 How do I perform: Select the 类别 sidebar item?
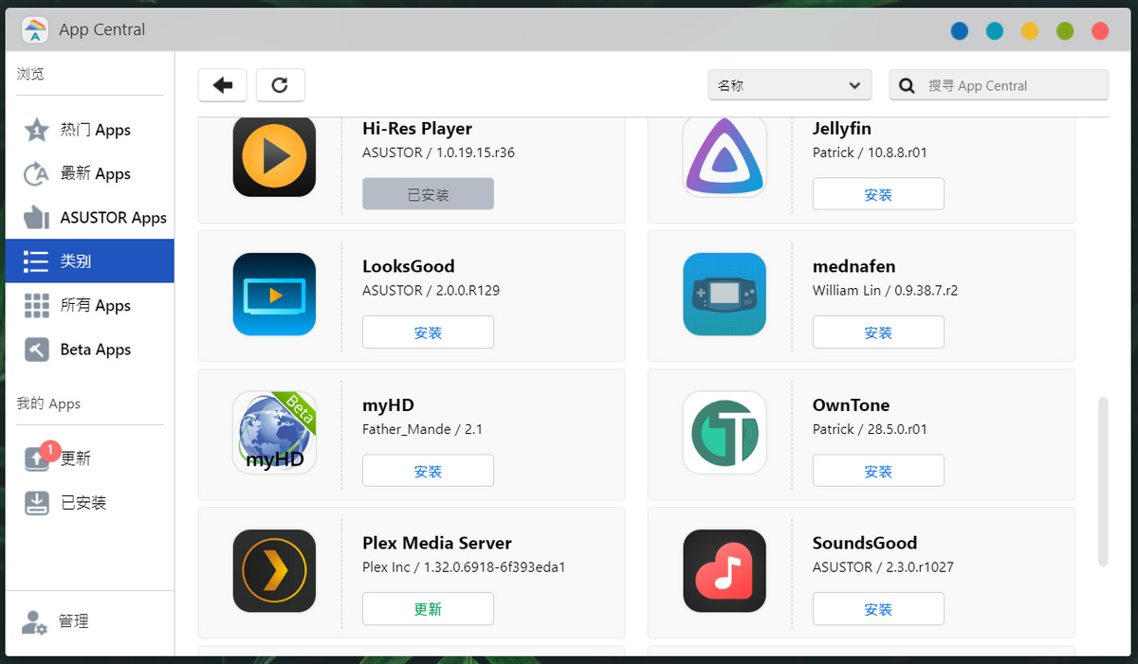(89, 260)
